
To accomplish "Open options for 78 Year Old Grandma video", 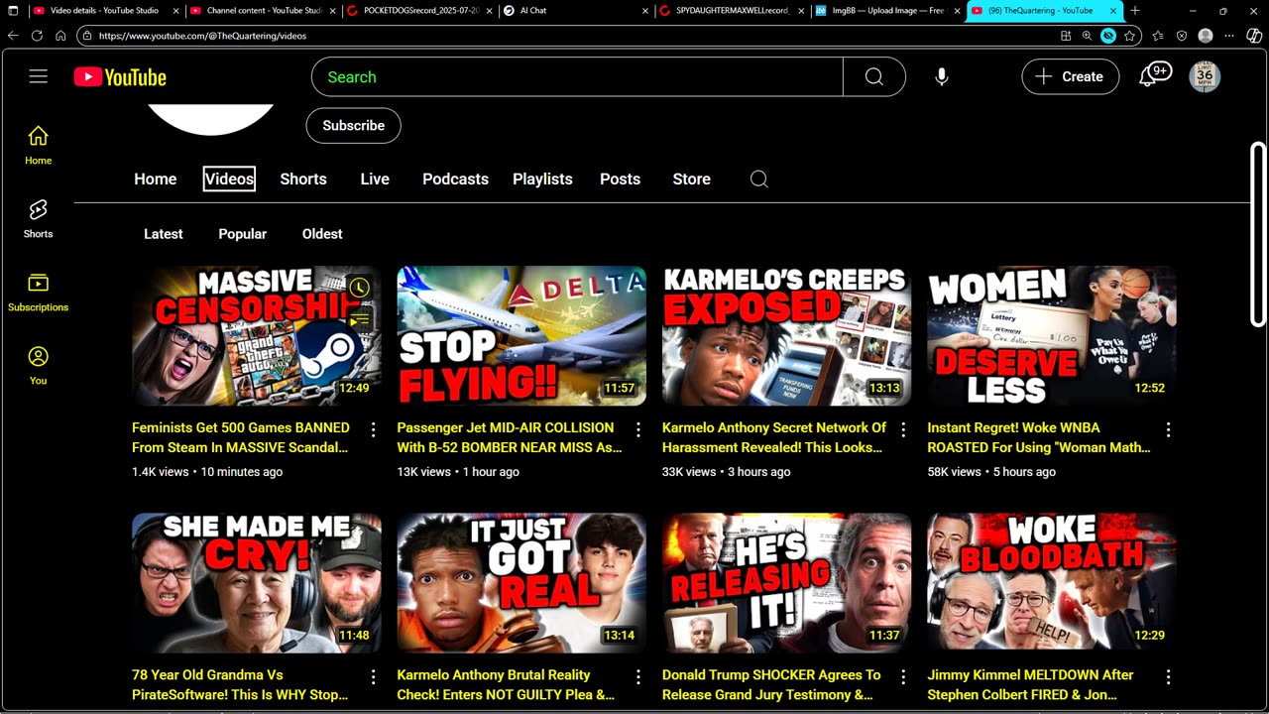I will [374, 676].
